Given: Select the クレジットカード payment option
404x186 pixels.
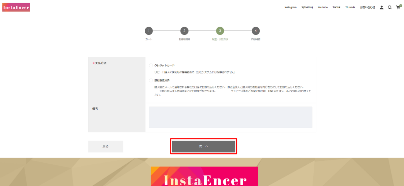Looking at the screenshot, I should point(151,65).
